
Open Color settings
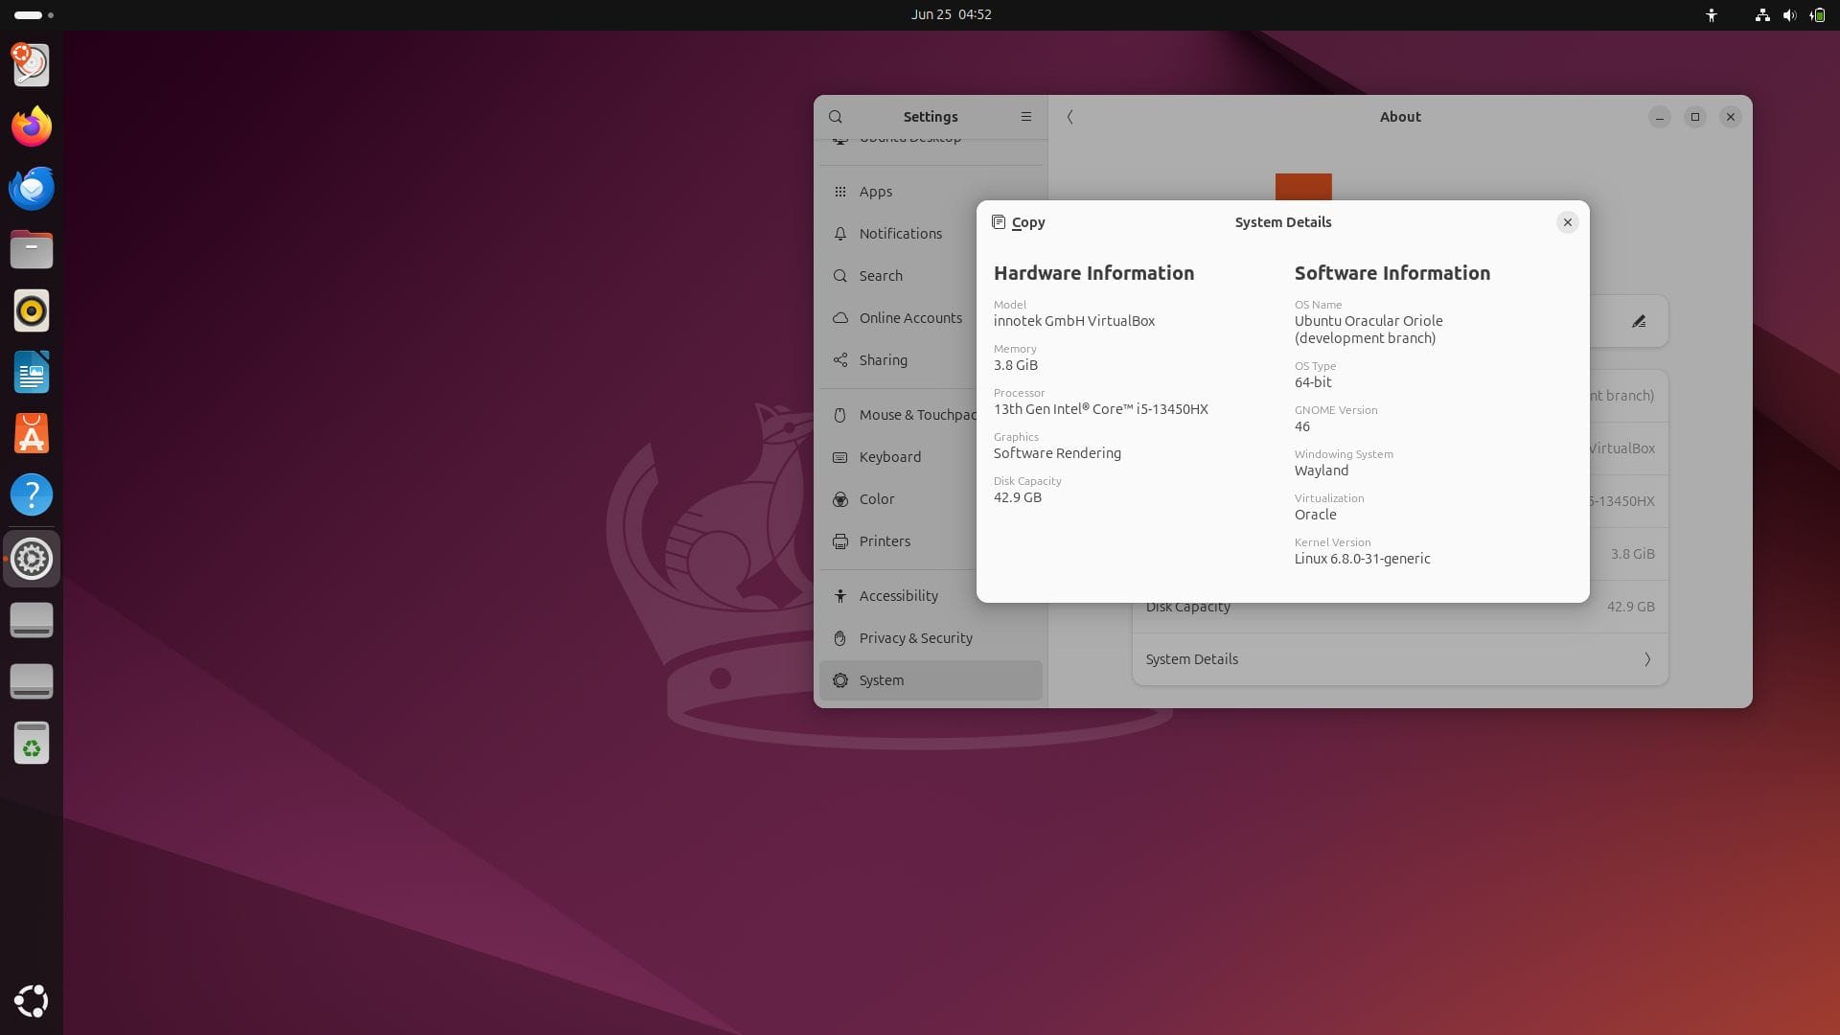[x=876, y=498]
